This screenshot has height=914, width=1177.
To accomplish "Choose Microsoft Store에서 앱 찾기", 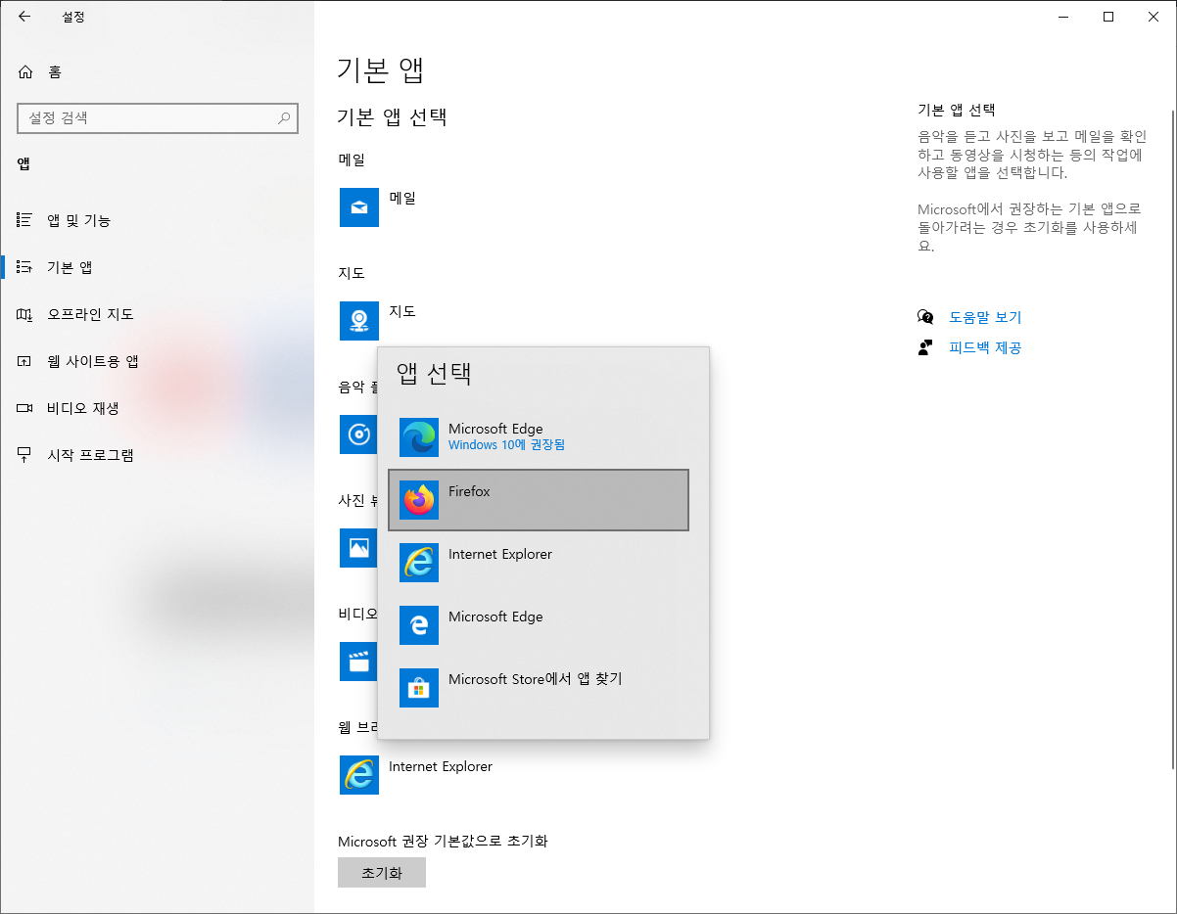I will [539, 688].
